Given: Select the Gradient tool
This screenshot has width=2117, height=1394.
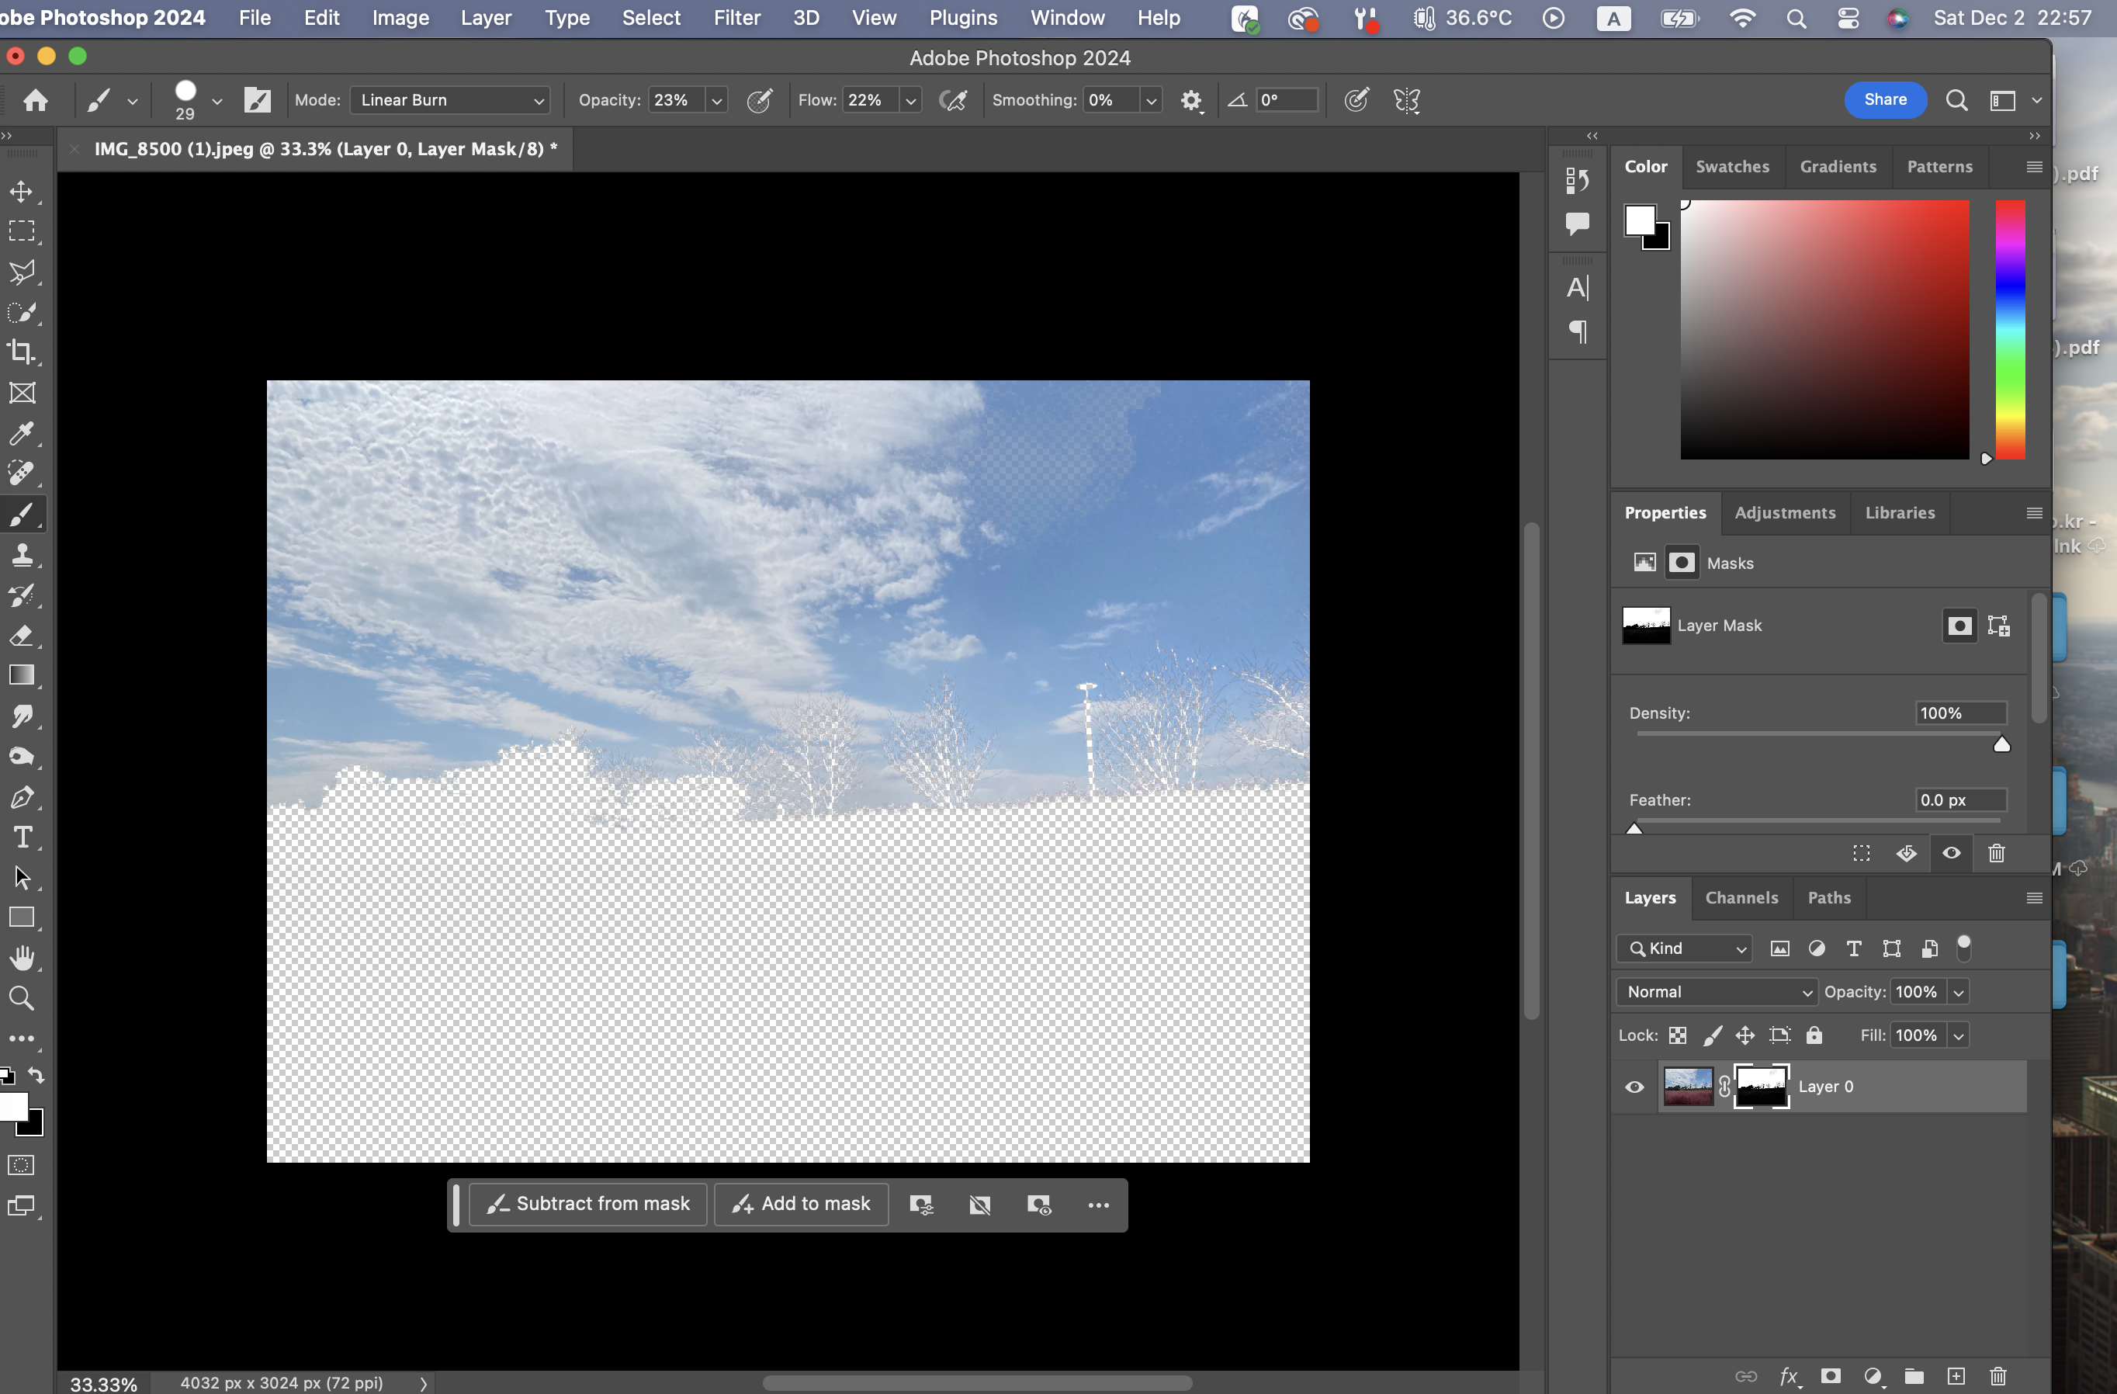Looking at the screenshot, I should [x=22, y=675].
